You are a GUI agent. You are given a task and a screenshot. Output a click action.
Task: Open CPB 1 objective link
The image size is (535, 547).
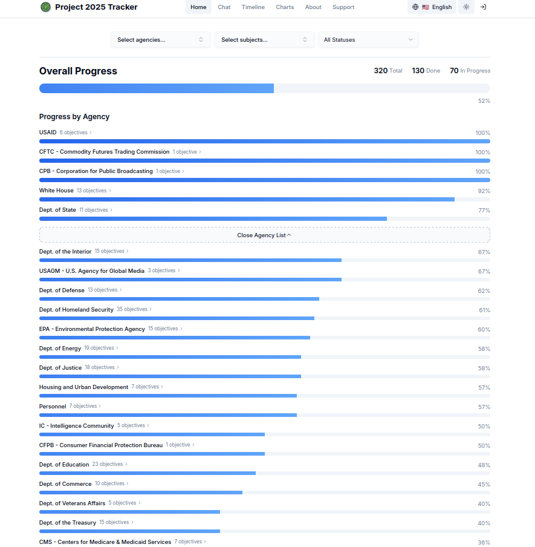170,171
